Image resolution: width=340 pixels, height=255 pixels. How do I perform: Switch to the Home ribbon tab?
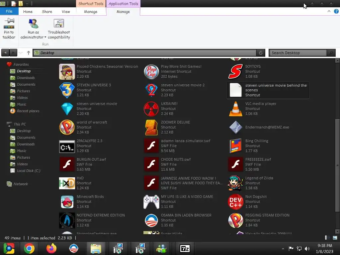click(x=28, y=12)
